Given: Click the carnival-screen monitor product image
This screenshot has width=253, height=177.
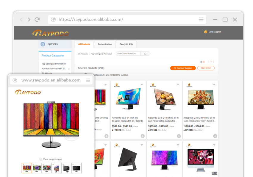Looking at the screenshot, I should 201,99.
